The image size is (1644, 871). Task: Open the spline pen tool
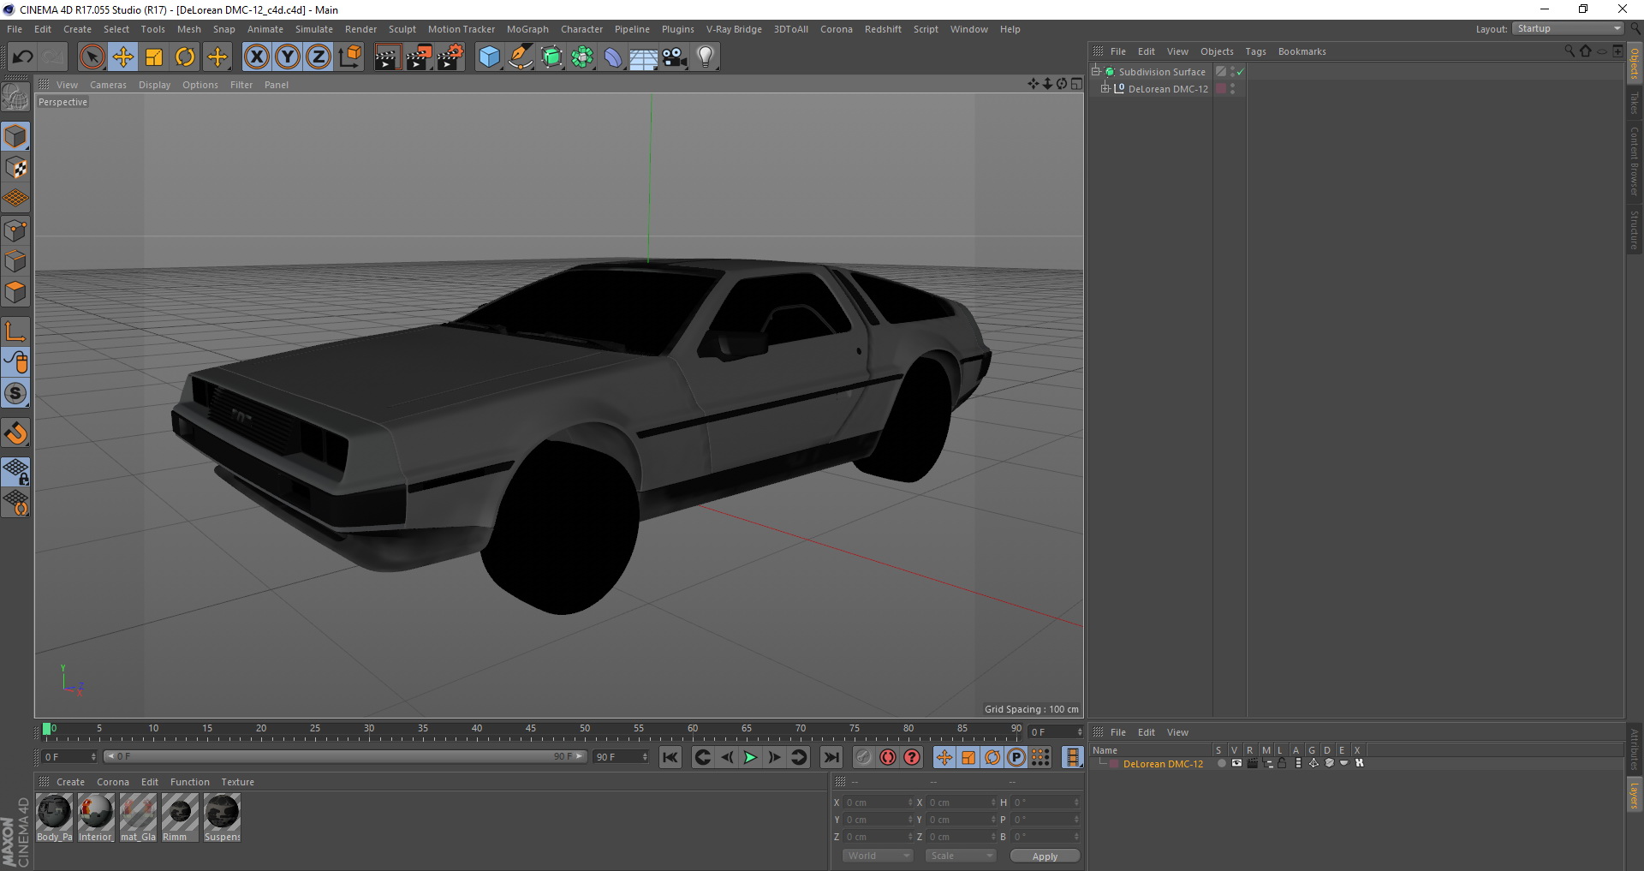[521, 57]
